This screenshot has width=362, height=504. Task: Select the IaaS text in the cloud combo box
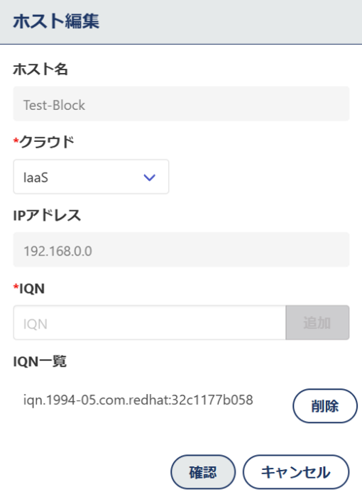coord(35,177)
